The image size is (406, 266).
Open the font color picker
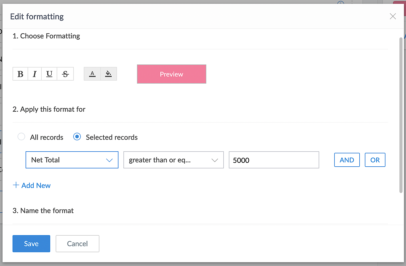(92, 74)
